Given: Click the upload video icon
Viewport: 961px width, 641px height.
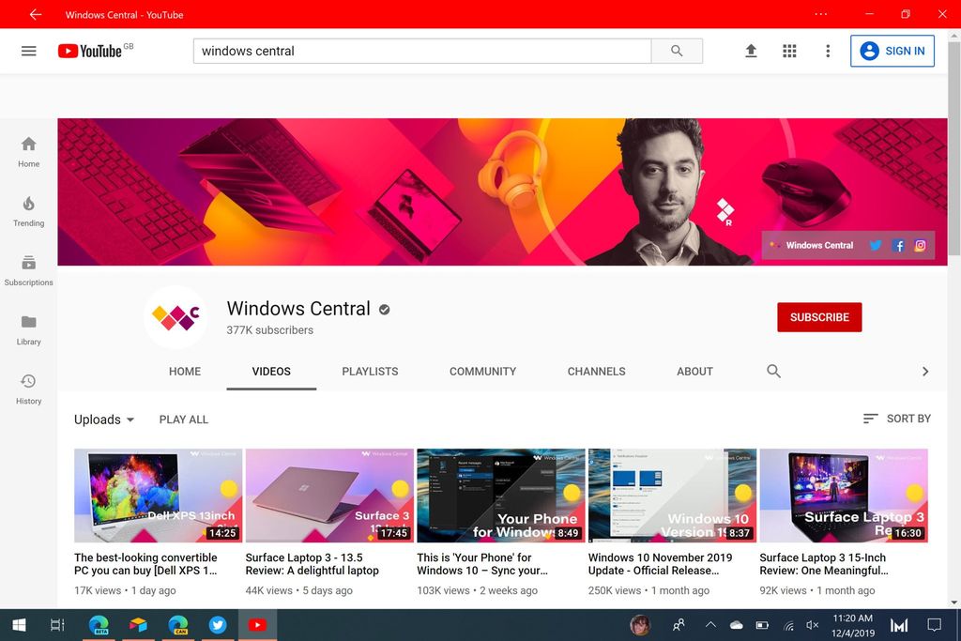Looking at the screenshot, I should coord(751,51).
